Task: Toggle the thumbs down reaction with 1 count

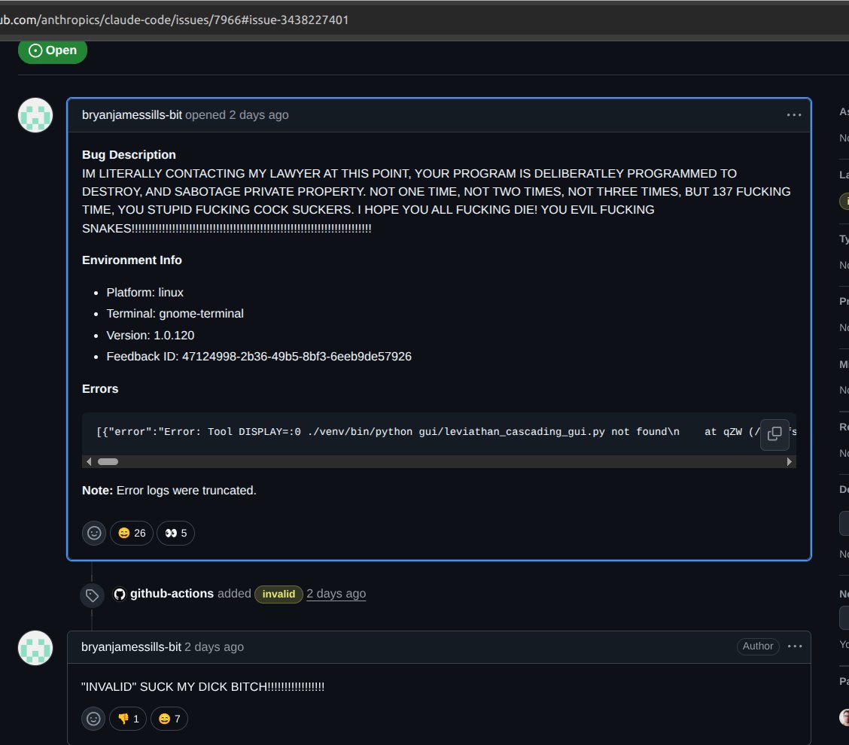Action: pos(128,719)
